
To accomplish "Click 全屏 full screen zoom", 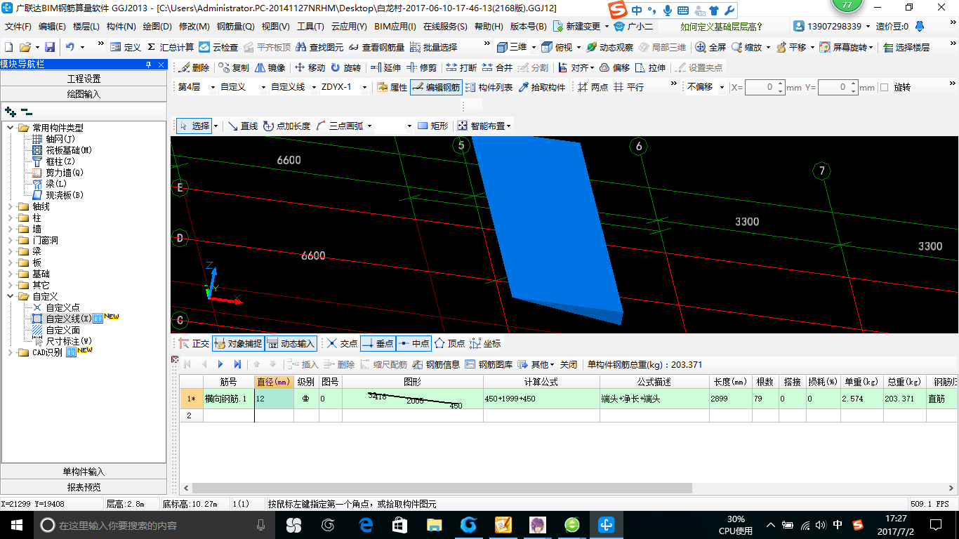I will coord(710,47).
